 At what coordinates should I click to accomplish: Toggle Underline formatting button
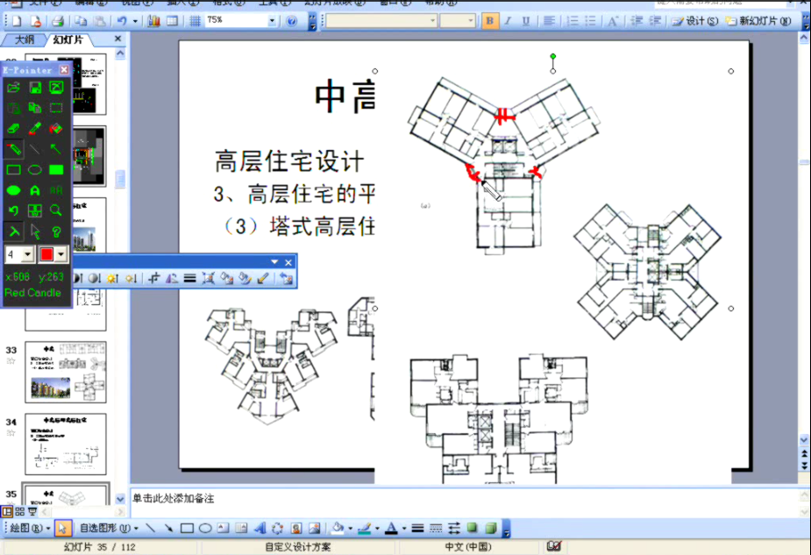pyautogui.click(x=525, y=21)
